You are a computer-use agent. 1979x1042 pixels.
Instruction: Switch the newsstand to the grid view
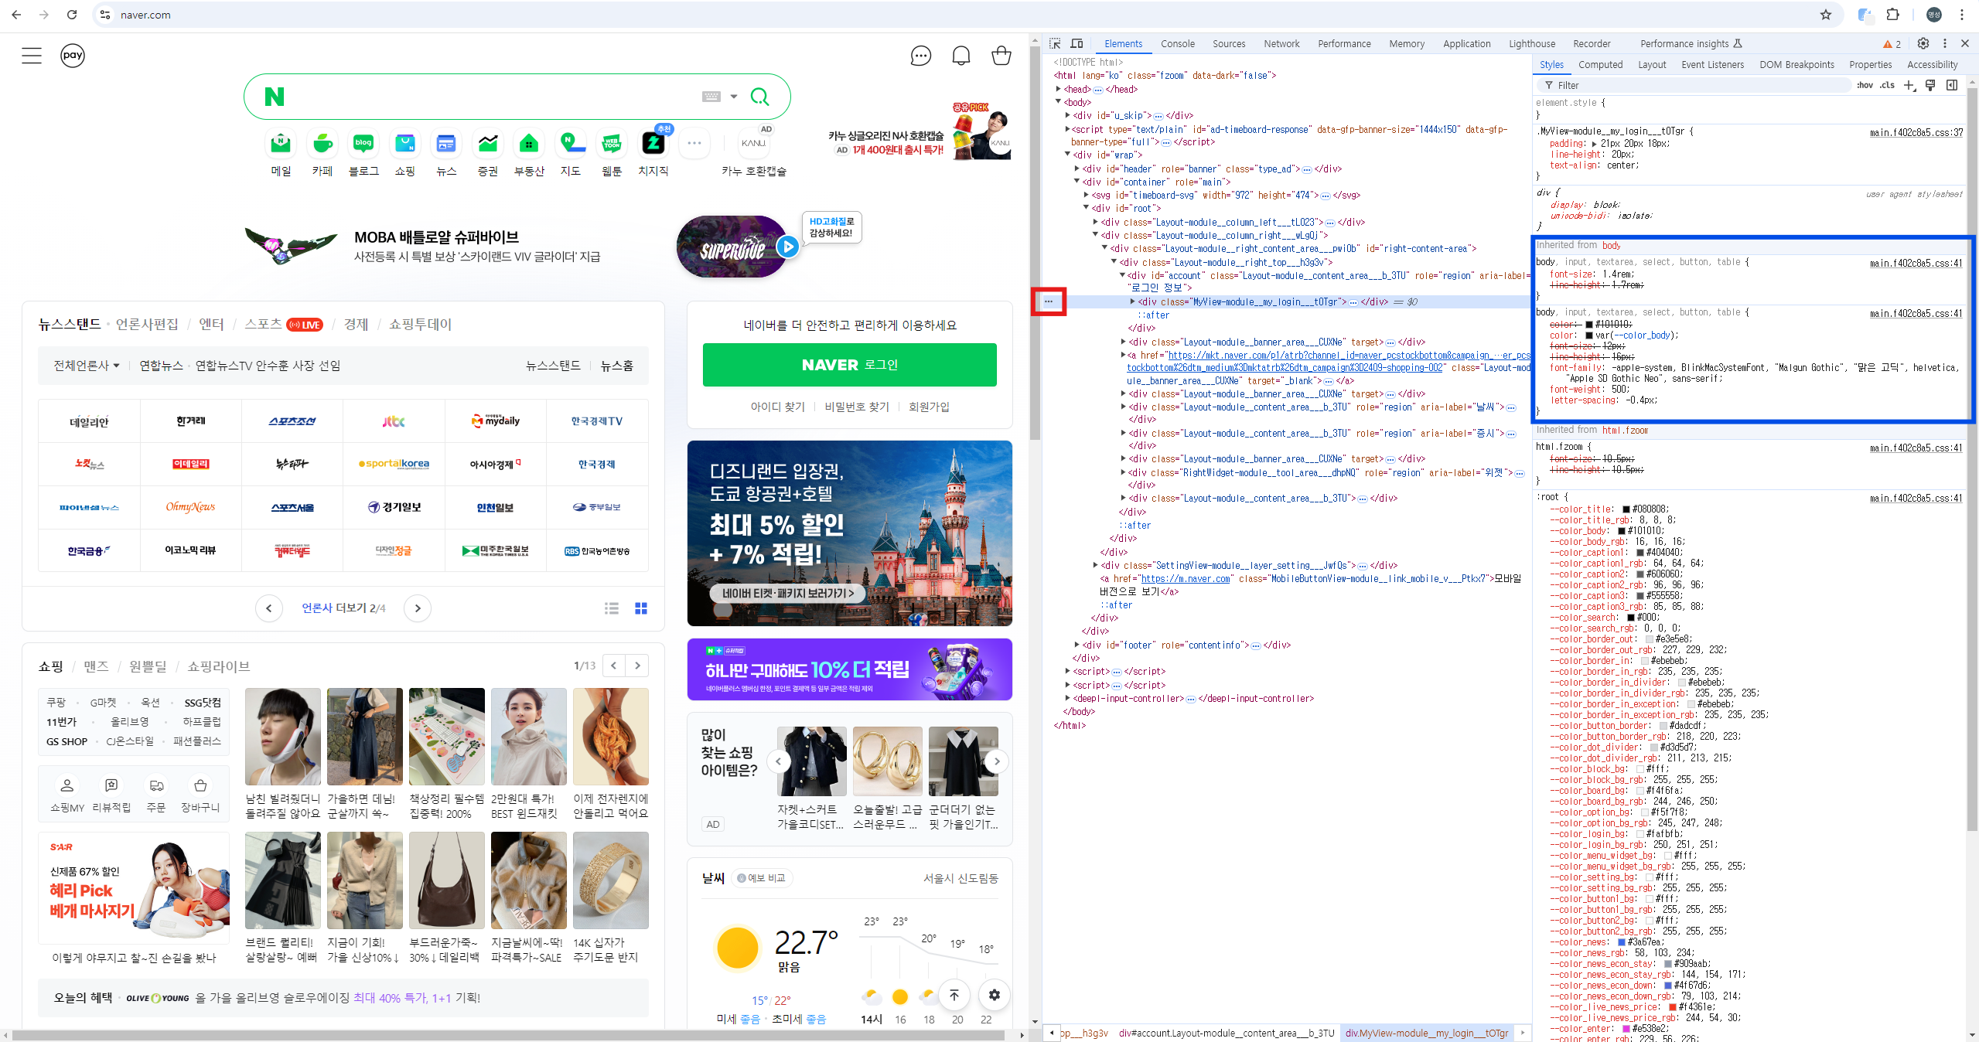click(x=640, y=608)
